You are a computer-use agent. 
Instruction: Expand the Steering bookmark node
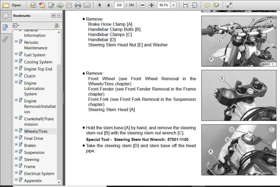click(x=16, y=158)
